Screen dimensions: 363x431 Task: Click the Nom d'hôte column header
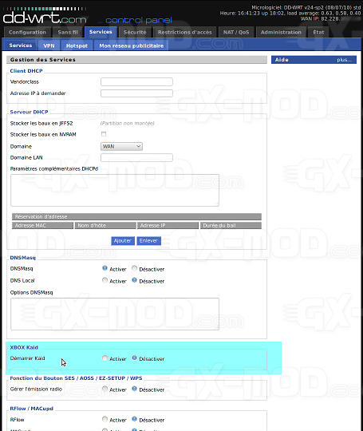click(x=105, y=225)
